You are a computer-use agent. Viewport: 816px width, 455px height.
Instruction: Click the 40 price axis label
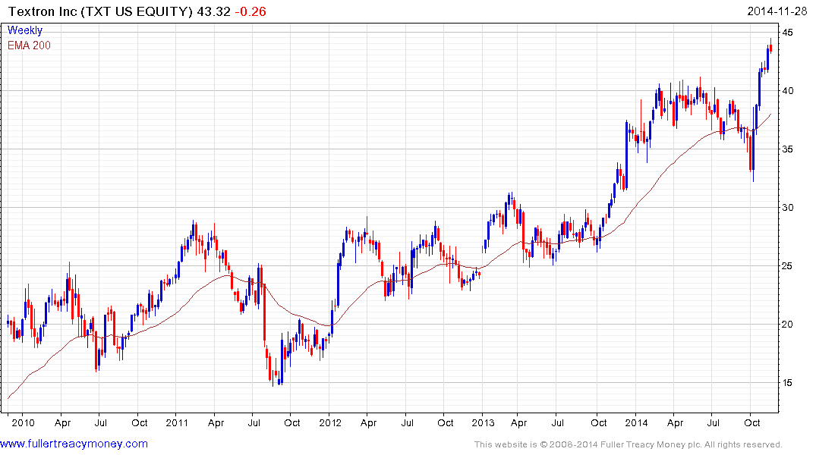(788, 90)
